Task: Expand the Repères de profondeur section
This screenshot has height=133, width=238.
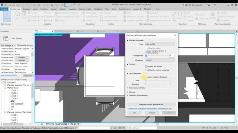Action: pyautogui.click(x=128, y=88)
